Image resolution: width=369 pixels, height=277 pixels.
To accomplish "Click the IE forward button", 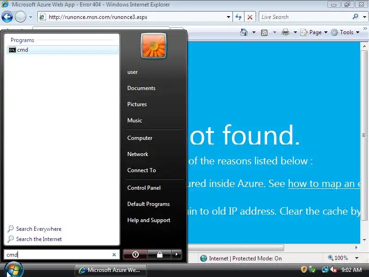I will tap(20, 17).
